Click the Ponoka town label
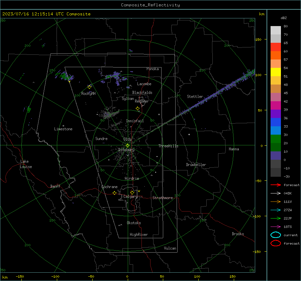The width and height of the screenshot is (301, 281). coord(153,69)
